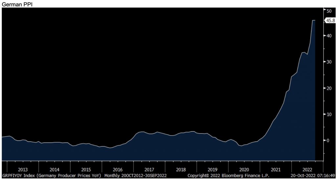Click the 45.8 latest value tag
This screenshot has height=179, width=336.
tap(329, 21)
